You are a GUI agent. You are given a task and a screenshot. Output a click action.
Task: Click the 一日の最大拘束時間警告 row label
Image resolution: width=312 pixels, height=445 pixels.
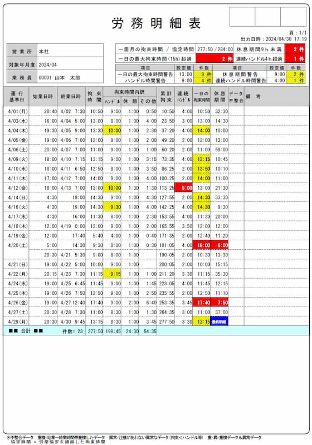[x=145, y=74]
